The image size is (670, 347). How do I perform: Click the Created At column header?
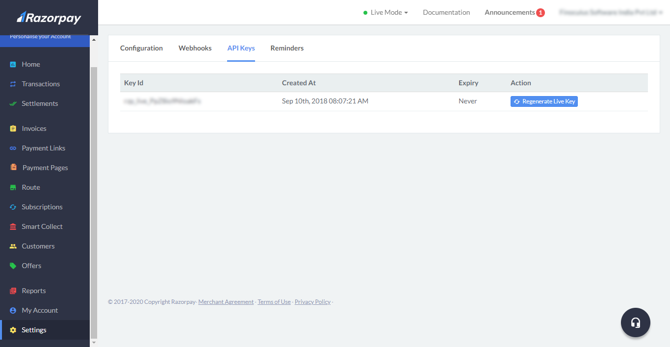point(299,83)
